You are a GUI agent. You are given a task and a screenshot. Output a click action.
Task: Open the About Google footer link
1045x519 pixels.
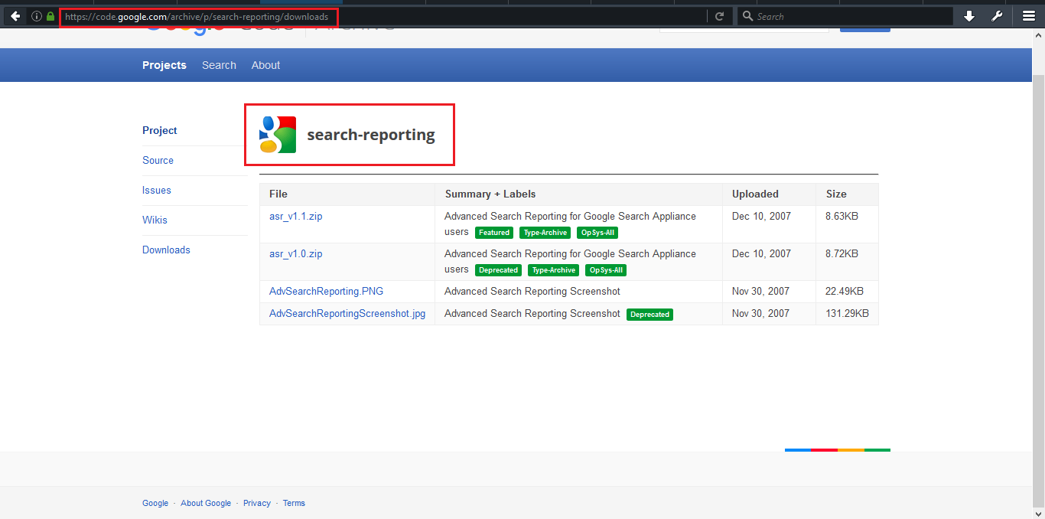[206, 503]
